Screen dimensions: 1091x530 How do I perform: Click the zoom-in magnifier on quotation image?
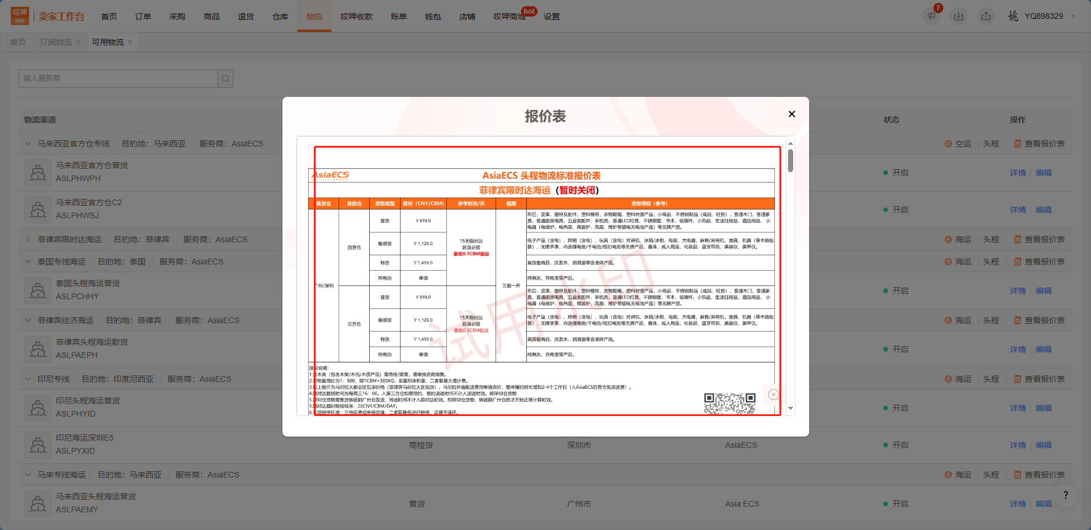tap(774, 394)
